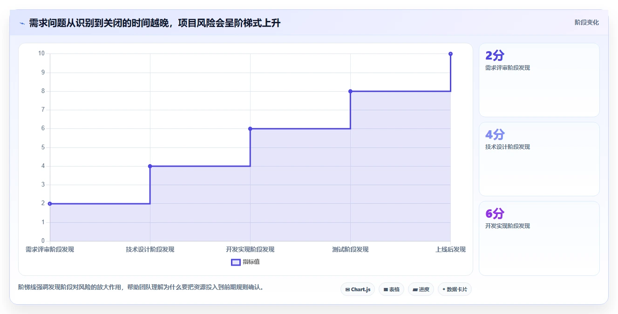Click the 数据卡片 tag's star icon
The image size is (618, 314).
tap(444, 289)
